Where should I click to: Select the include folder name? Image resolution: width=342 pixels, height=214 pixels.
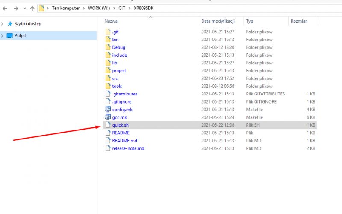119,55
